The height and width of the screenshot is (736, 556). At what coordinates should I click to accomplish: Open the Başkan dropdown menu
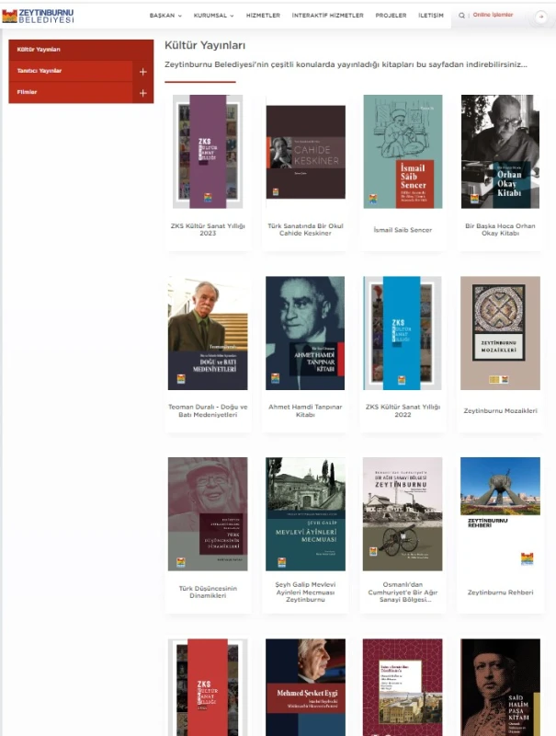pos(165,16)
